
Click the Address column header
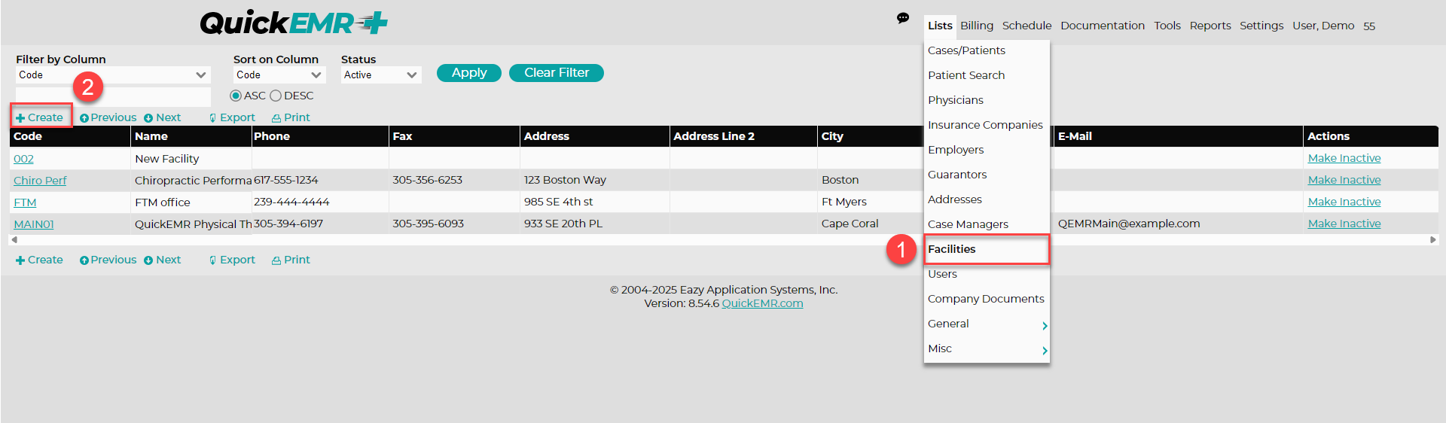(x=595, y=136)
